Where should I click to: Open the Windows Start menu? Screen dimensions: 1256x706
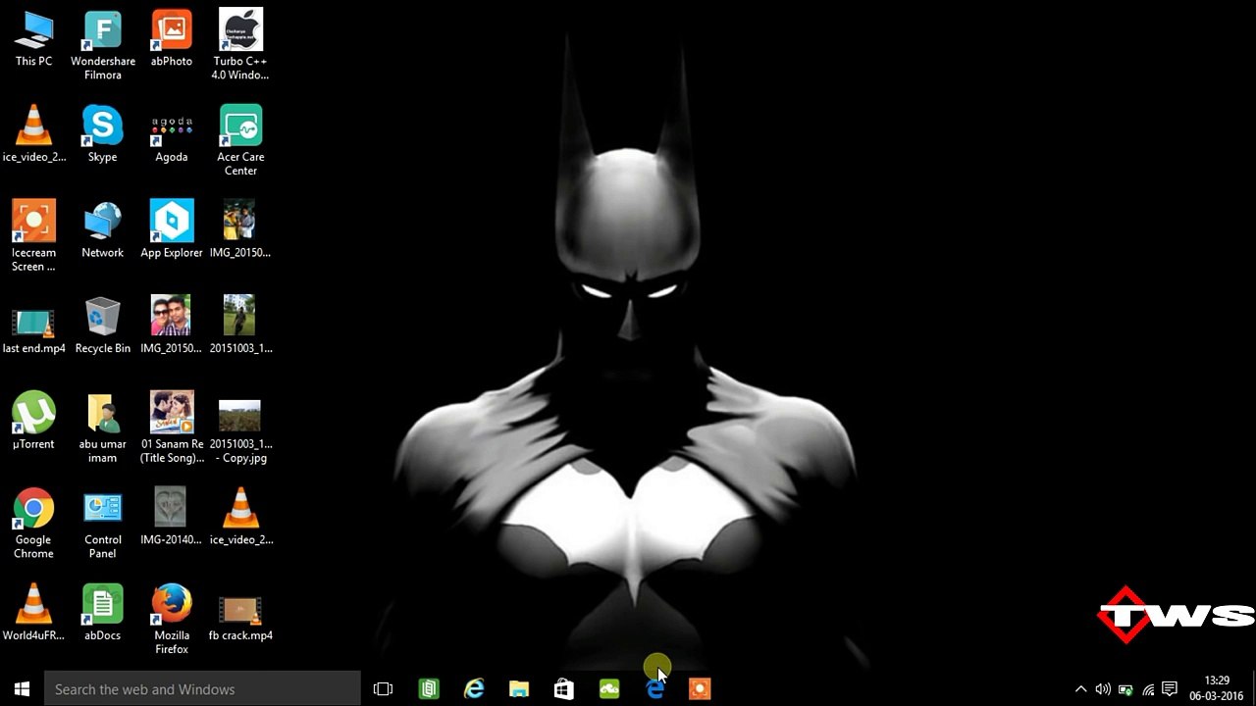pyautogui.click(x=22, y=689)
